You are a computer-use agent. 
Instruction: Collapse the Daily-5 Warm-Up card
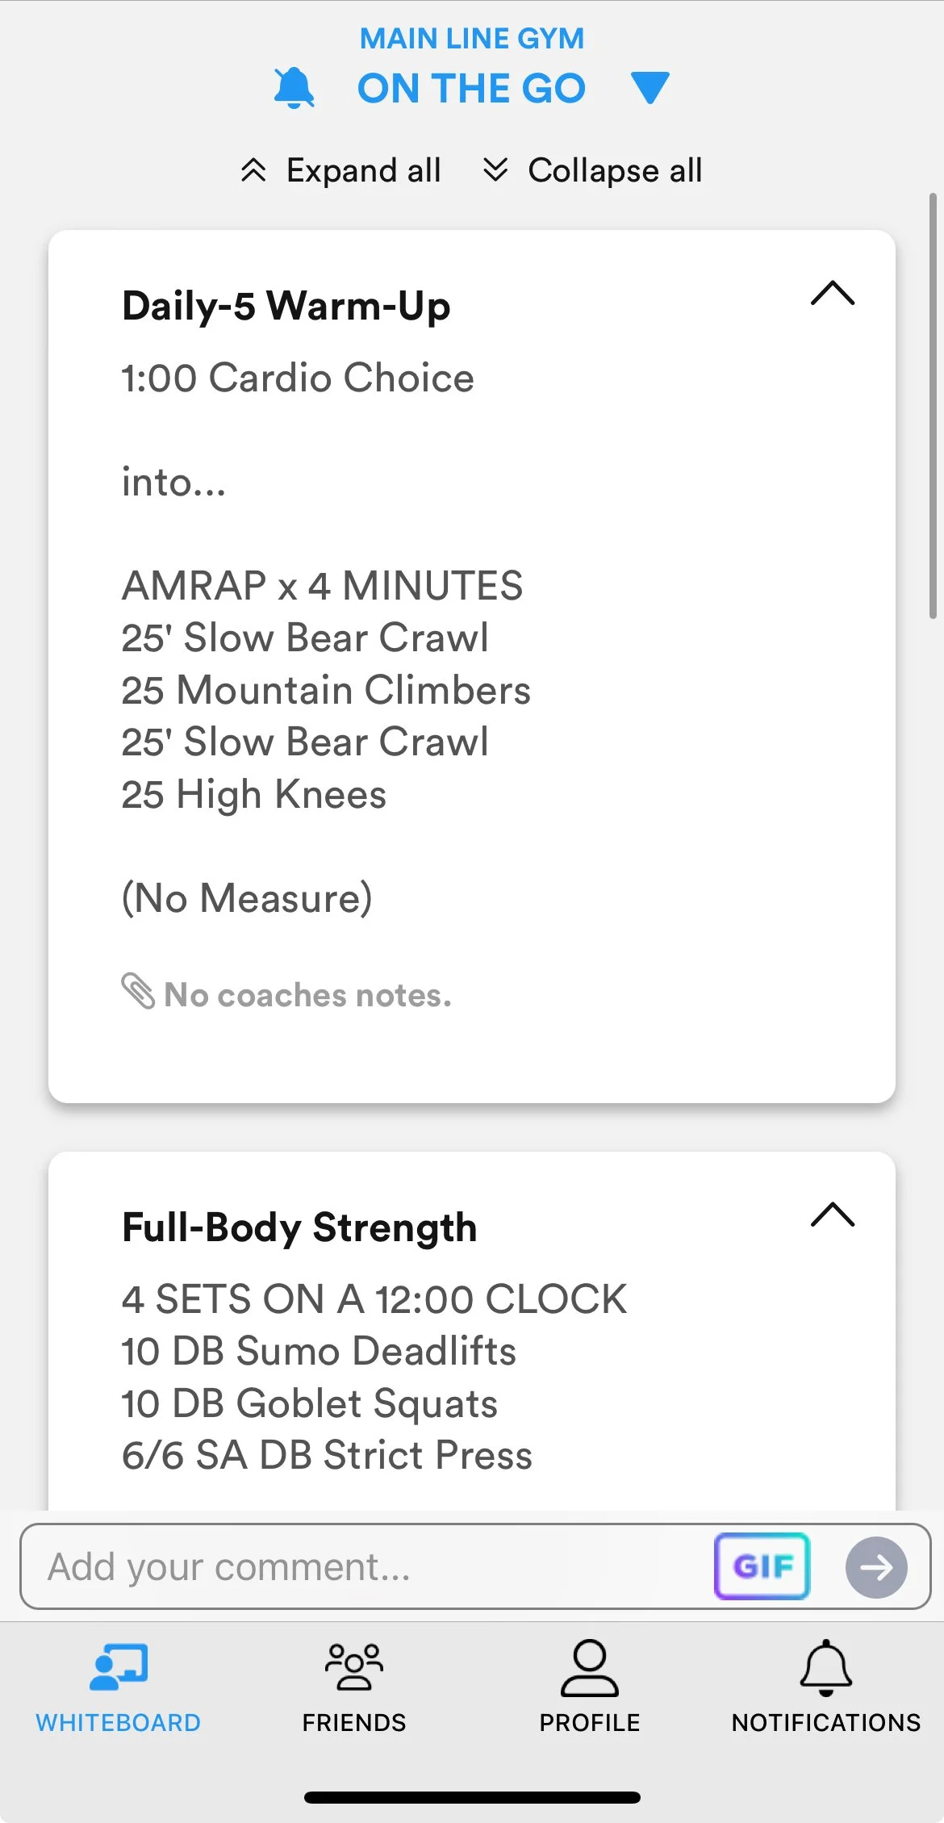click(832, 294)
